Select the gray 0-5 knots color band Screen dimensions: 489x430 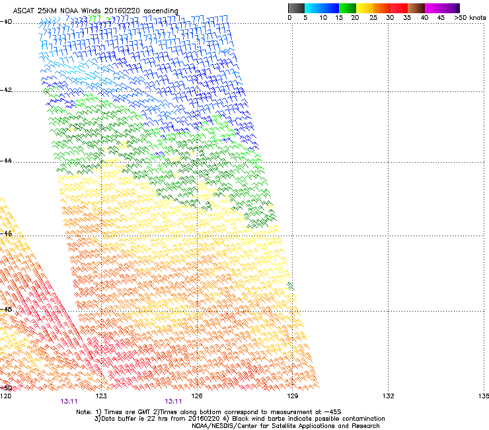[296, 8]
